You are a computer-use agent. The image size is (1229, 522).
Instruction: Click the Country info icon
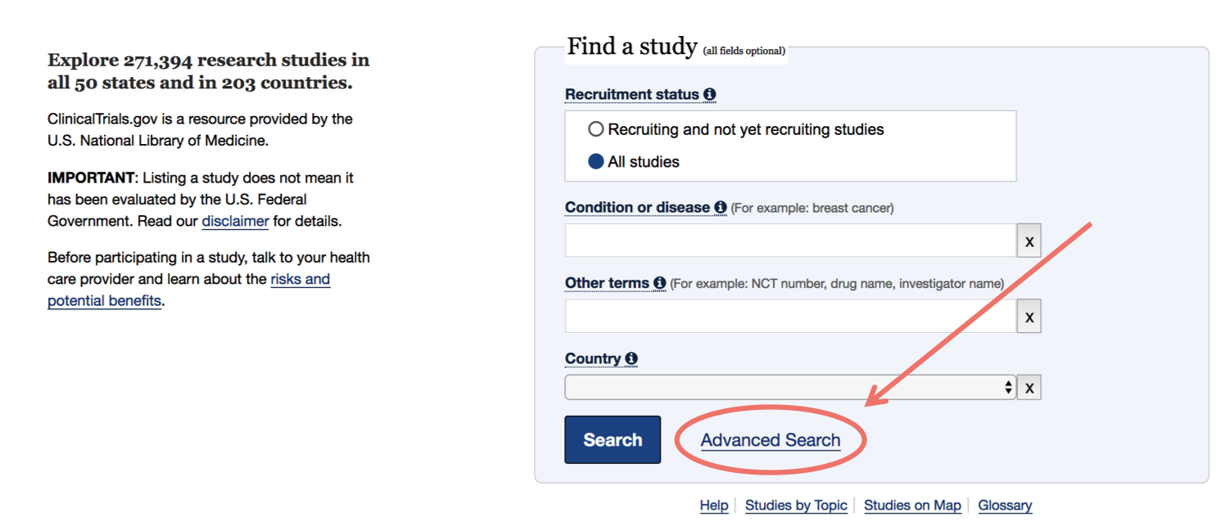coord(632,358)
